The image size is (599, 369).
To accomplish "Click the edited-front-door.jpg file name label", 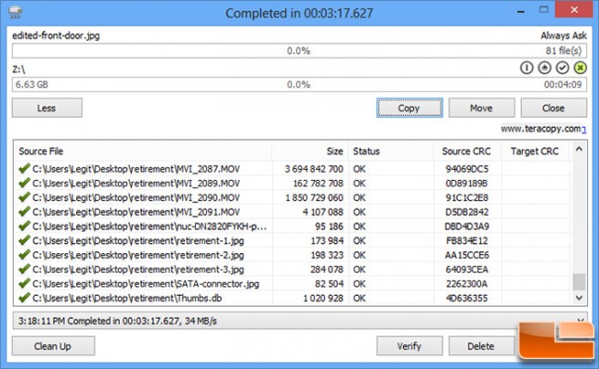I will click(x=56, y=35).
